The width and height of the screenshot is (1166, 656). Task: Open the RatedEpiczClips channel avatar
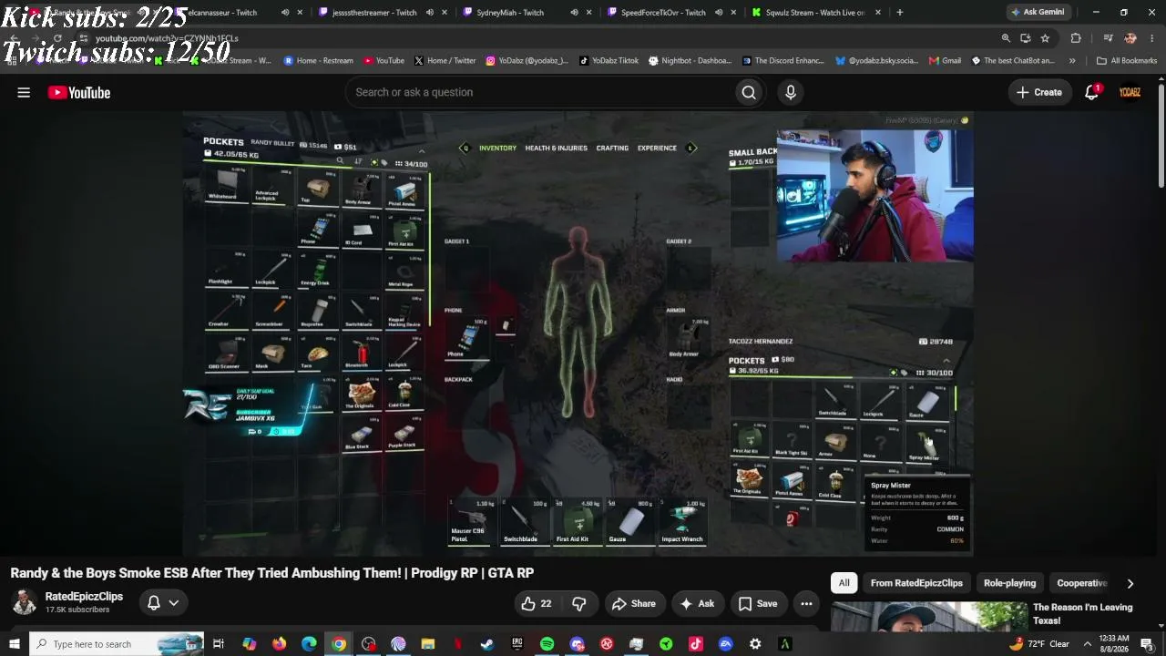pos(24,602)
